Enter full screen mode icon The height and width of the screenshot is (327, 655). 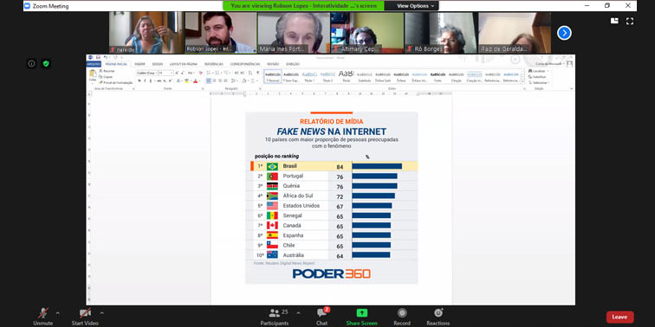click(x=630, y=22)
